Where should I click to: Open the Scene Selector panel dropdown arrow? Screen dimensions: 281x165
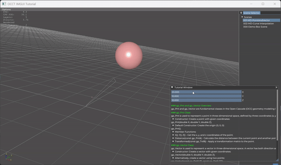coord(241,13)
